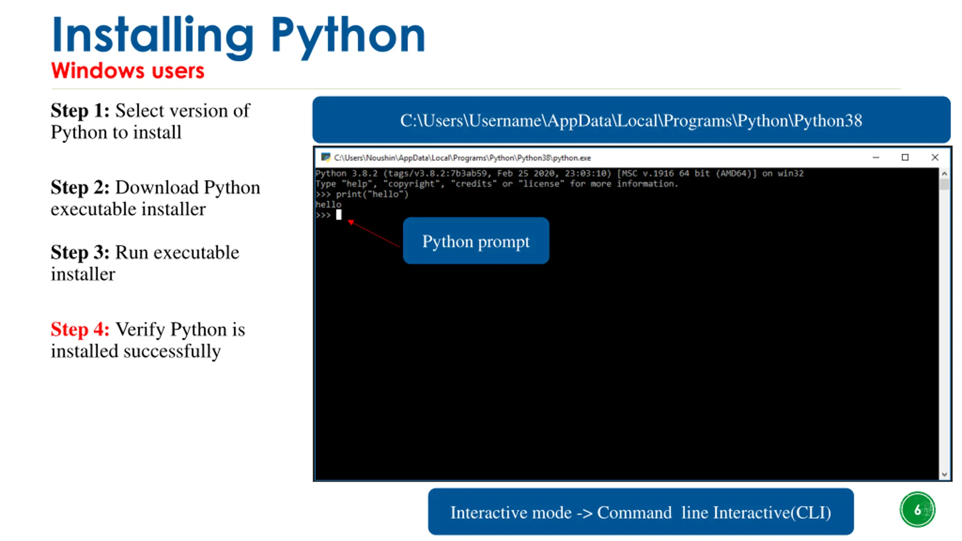Select Step 2 Download Python installer text
The width and height of the screenshot is (962, 541).
click(155, 198)
